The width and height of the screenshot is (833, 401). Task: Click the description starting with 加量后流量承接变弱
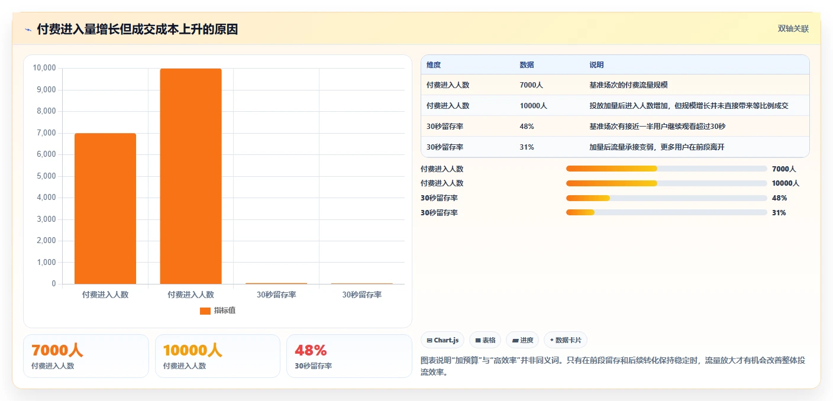(x=657, y=147)
